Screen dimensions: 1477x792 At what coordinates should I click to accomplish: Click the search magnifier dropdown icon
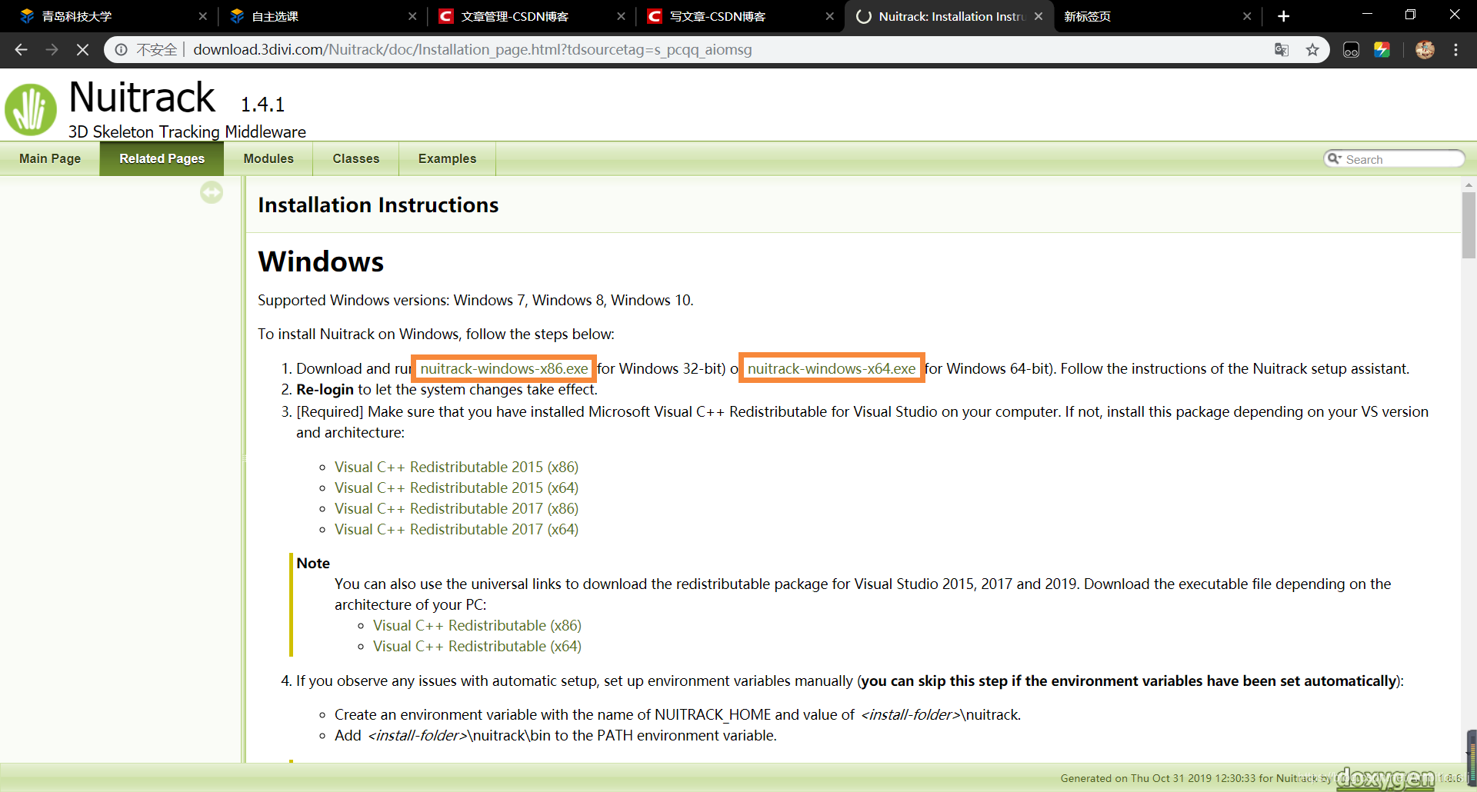tap(1334, 158)
